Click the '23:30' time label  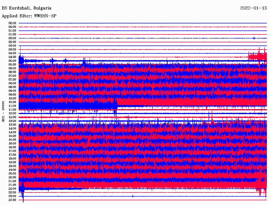[12, 200]
